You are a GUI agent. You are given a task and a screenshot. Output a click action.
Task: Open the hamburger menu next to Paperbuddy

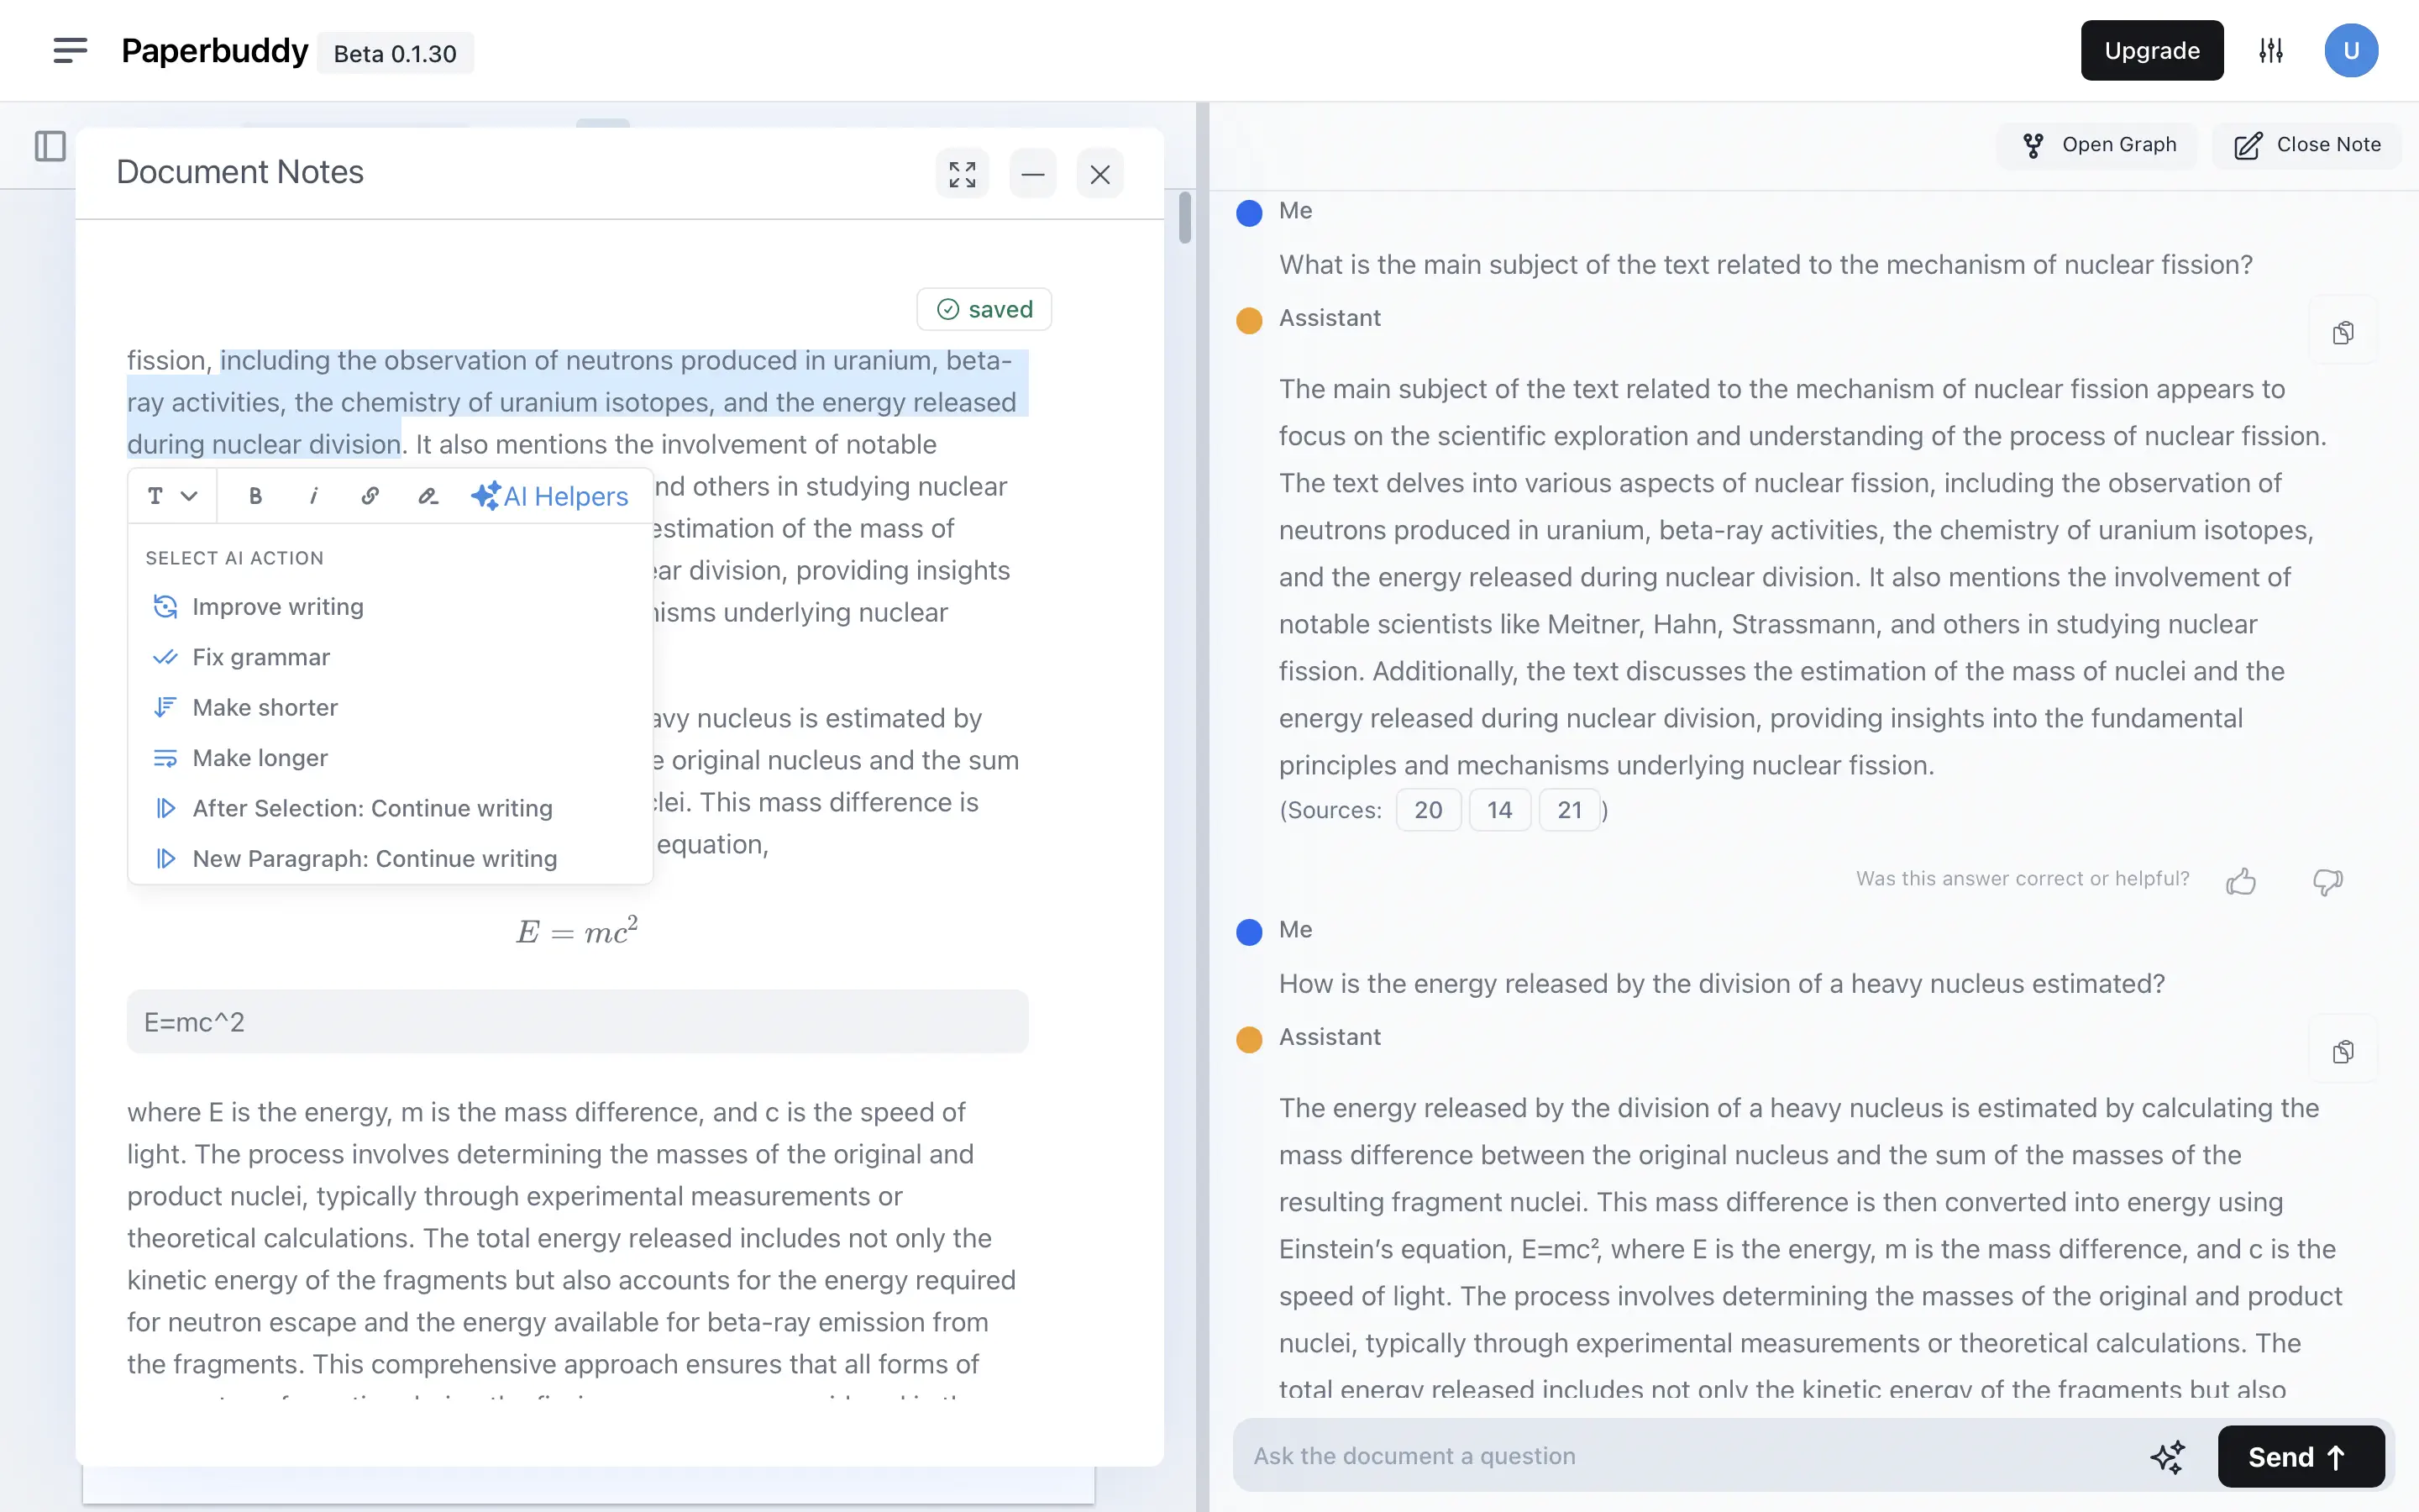[x=70, y=50]
